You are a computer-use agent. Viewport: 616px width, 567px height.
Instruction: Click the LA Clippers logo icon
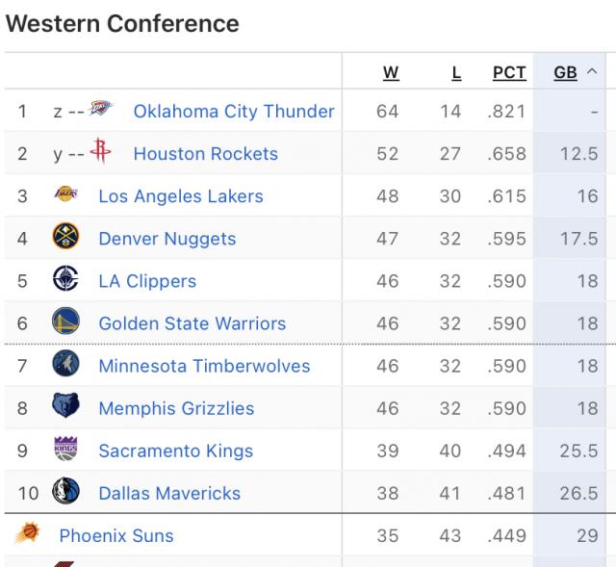[65, 281]
